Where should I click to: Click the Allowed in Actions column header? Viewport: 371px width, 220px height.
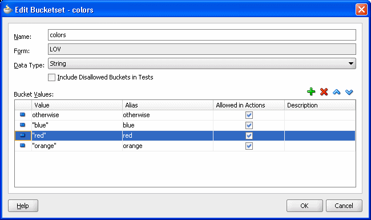tap(249, 105)
